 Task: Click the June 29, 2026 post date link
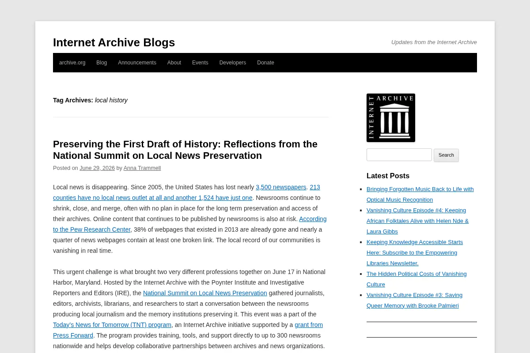[x=97, y=168]
